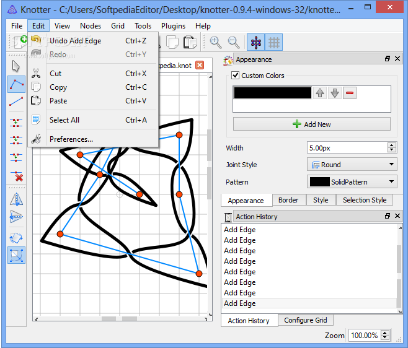Image resolution: width=408 pixels, height=348 pixels.
Task: Uncheck the Custom Colors checkbox
Action: point(235,76)
